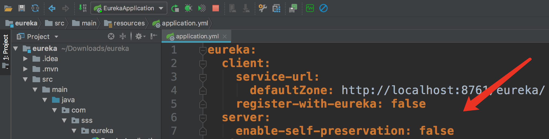Click the crosshair Scroll from Source icon

coord(111,36)
